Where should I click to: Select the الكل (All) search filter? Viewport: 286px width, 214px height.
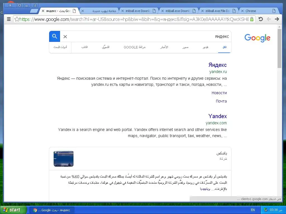point(225,47)
